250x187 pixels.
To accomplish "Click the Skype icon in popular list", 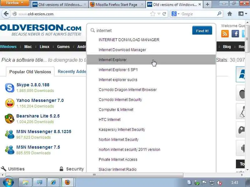I will click(x=10, y=88).
